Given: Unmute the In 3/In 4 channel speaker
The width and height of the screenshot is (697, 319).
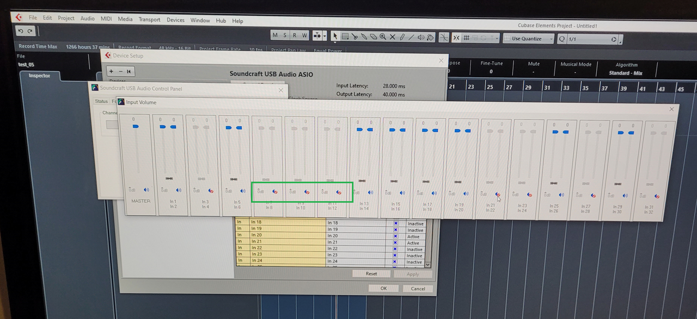Looking at the screenshot, I should pyautogui.click(x=211, y=191).
